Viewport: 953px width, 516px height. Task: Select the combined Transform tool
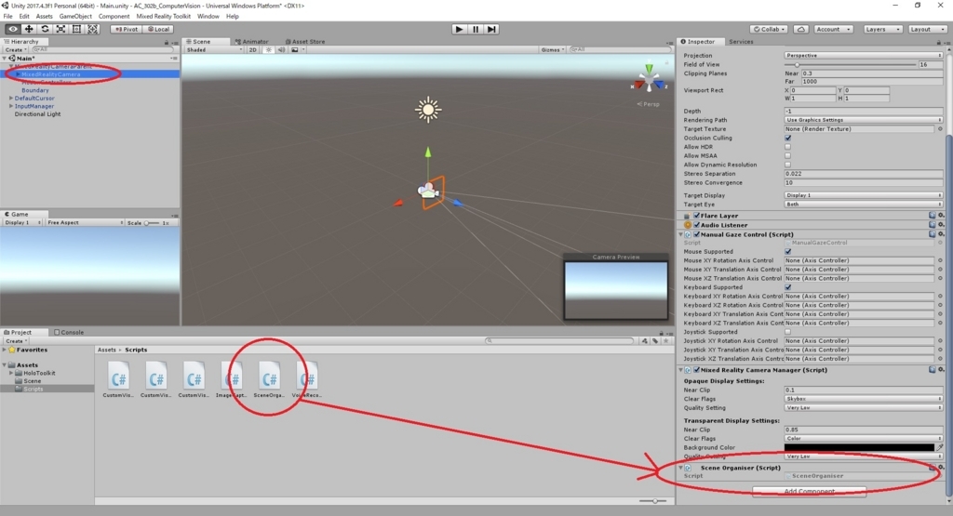pyautogui.click(x=92, y=29)
